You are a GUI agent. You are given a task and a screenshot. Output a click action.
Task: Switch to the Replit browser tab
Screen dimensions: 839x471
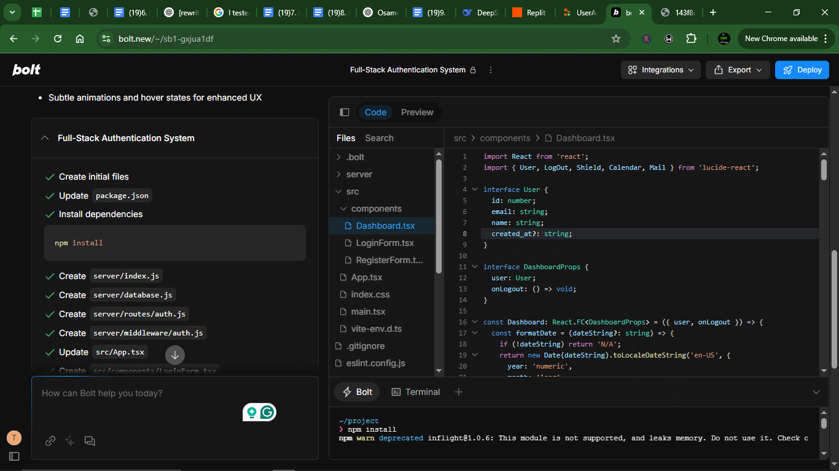click(x=529, y=12)
